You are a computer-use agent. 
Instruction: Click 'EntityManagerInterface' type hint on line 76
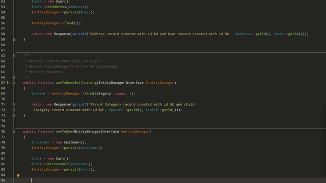(96, 132)
